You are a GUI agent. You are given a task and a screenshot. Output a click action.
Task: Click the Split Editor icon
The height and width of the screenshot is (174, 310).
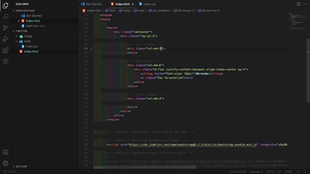(298, 4)
